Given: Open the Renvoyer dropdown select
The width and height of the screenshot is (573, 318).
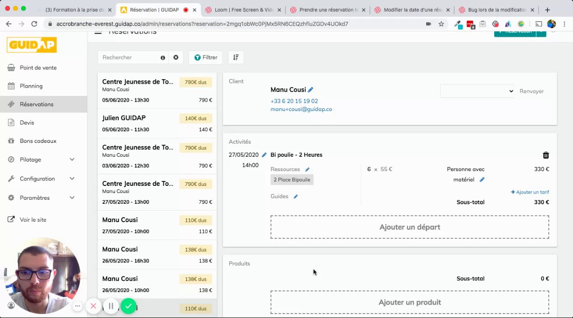Looking at the screenshot, I should pos(477,91).
